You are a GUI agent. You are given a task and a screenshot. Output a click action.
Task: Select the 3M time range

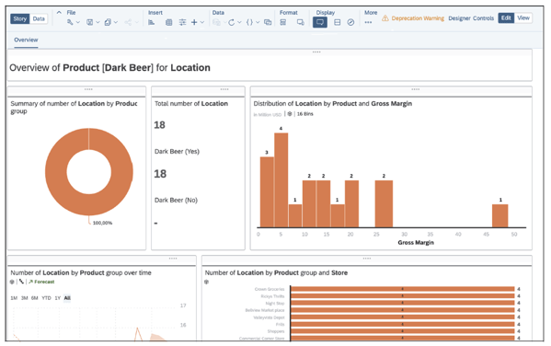[24, 298]
